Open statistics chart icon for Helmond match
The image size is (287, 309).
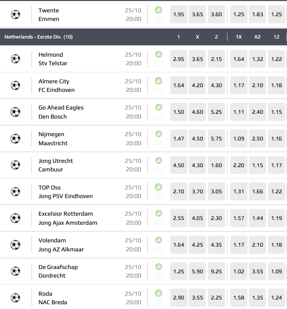point(159,54)
